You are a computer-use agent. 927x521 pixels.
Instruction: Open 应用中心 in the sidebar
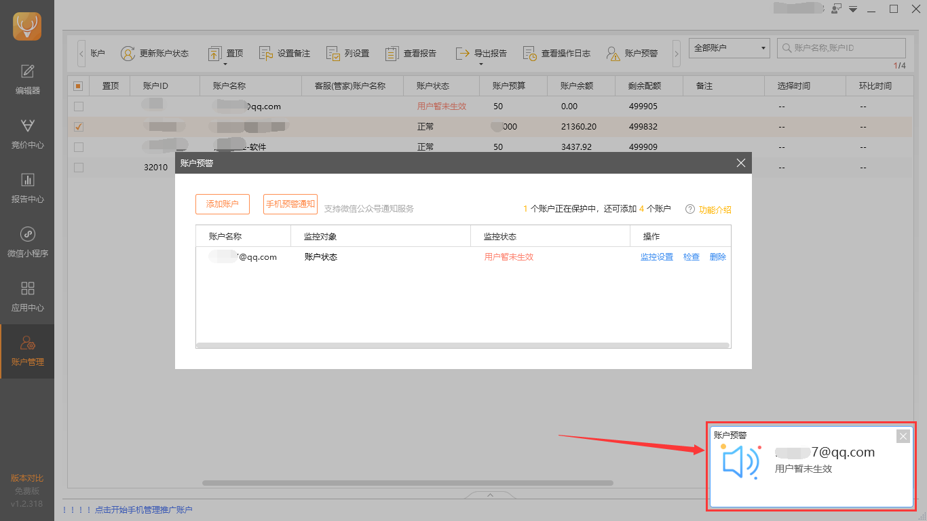(27, 297)
